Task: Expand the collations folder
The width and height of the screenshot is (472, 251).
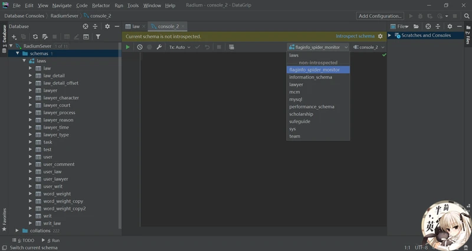Action: click(17, 230)
